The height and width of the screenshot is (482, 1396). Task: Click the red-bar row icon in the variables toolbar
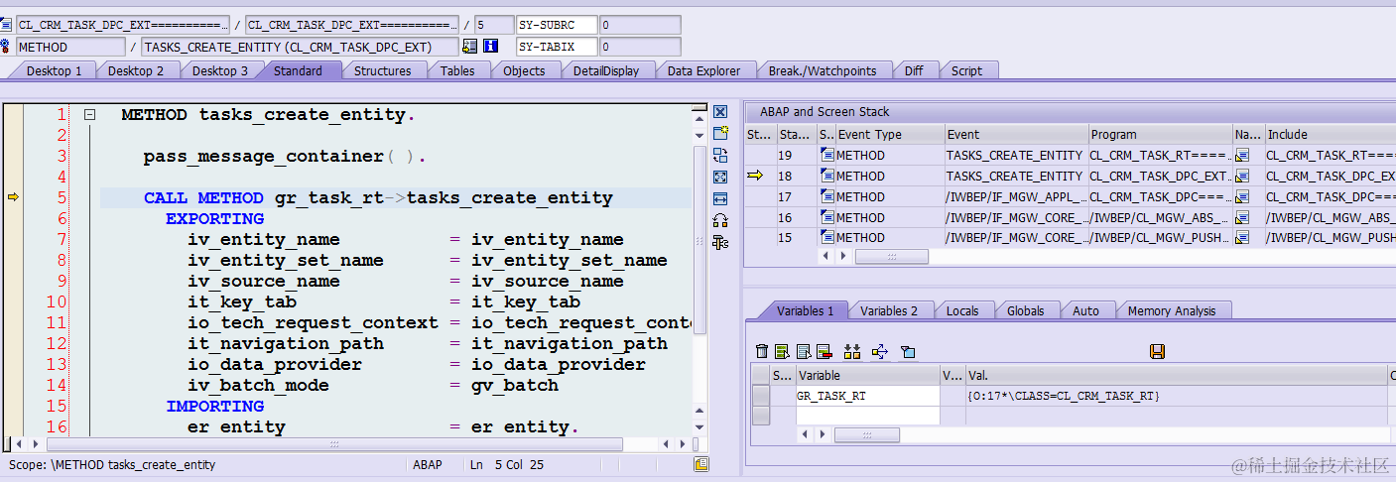pyautogui.click(x=824, y=351)
